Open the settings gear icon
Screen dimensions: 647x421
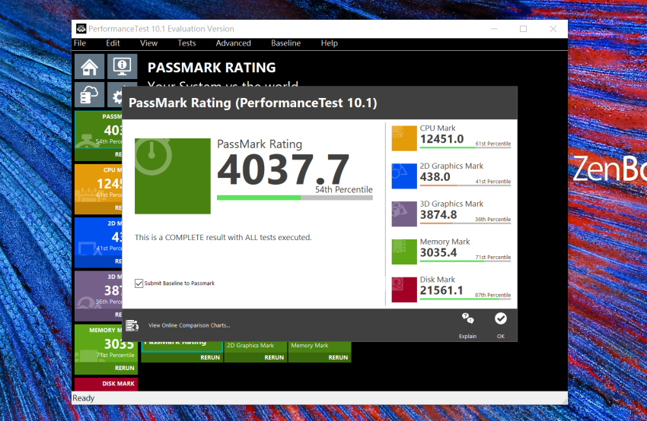point(115,97)
